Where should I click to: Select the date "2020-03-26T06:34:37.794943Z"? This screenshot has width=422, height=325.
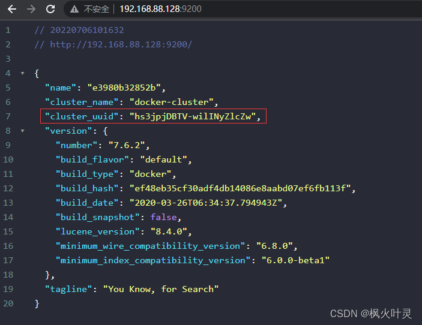pyautogui.click(x=206, y=203)
